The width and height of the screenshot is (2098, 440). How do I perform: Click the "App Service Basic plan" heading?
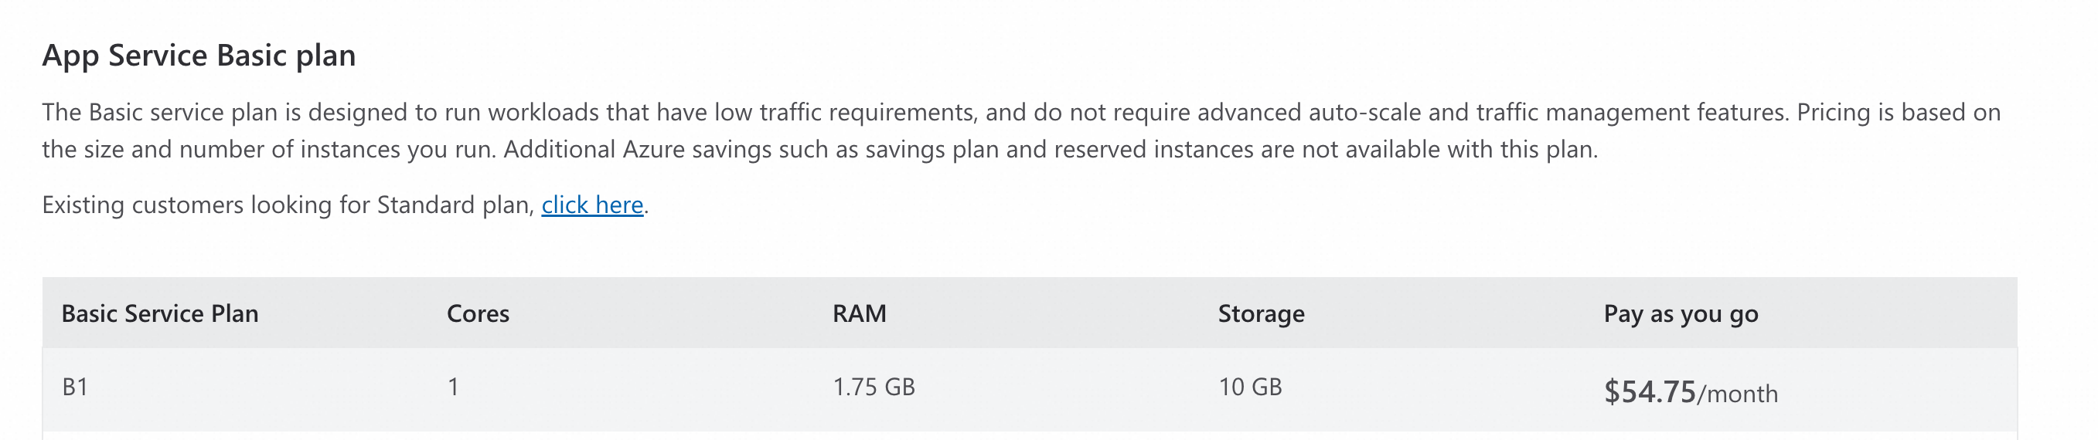click(x=199, y=56)
